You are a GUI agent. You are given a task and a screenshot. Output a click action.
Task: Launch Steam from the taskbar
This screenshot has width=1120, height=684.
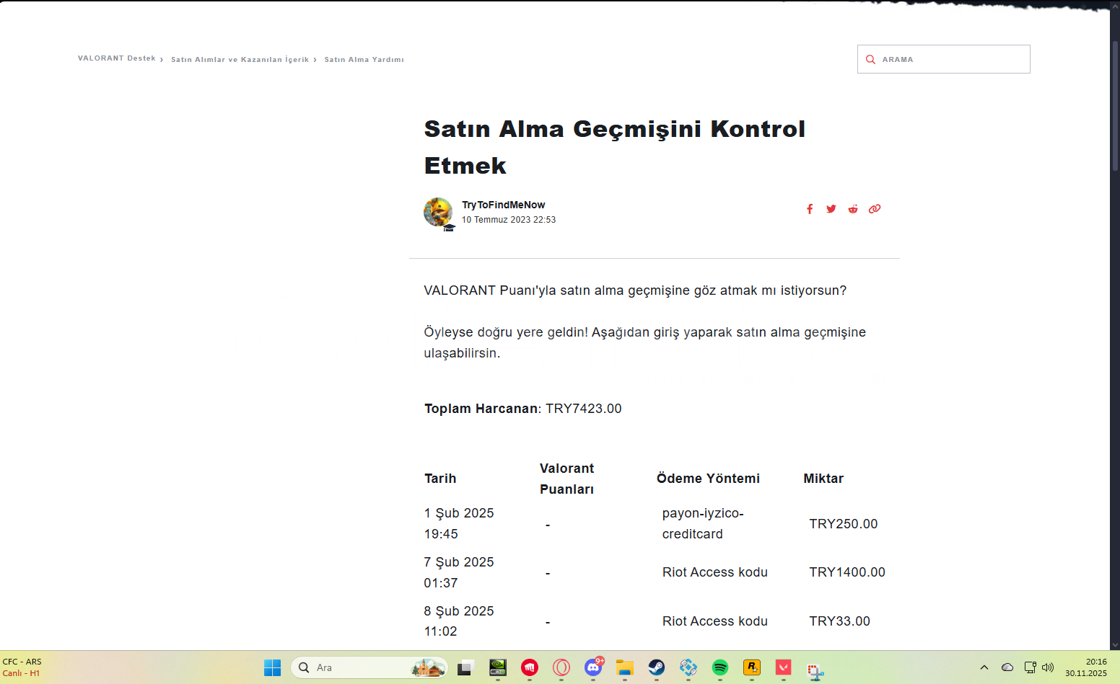tap(656, 667)
